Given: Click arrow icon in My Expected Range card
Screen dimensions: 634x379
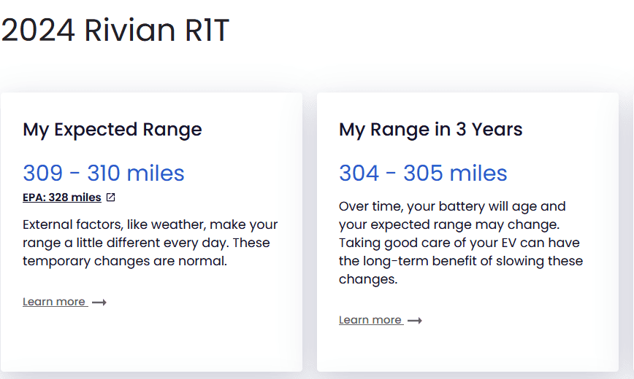Looking at the screenshot, I should tap(99, 302).
